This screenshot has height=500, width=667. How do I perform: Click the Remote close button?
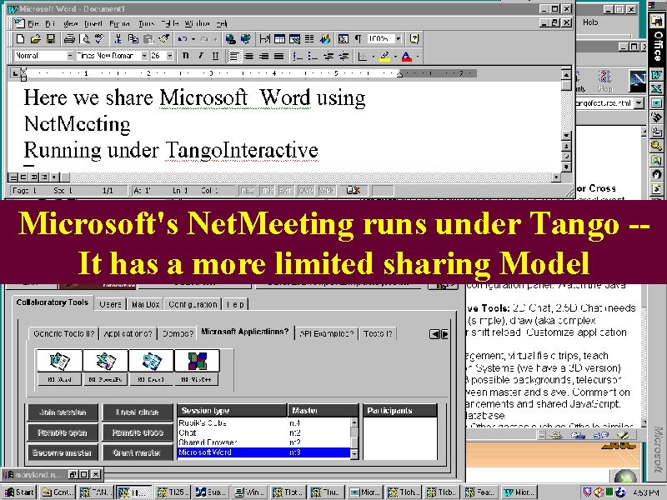coord(138,432)
